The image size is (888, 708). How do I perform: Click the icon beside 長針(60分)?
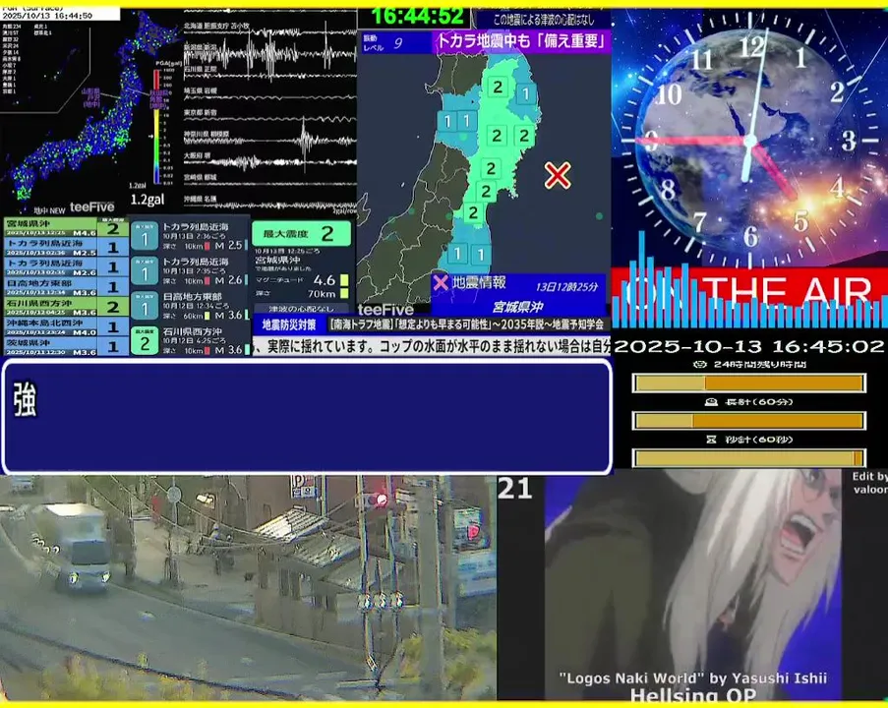coord(711,401)
